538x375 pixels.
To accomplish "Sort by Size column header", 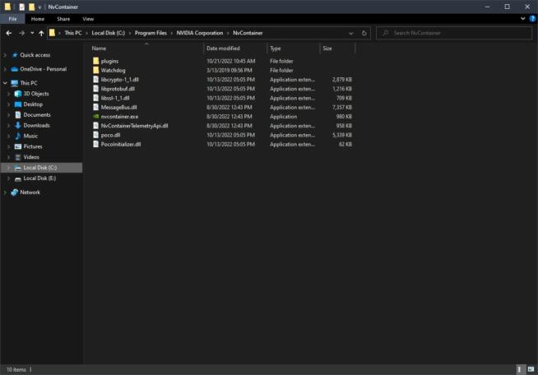I will click(327, 49).
